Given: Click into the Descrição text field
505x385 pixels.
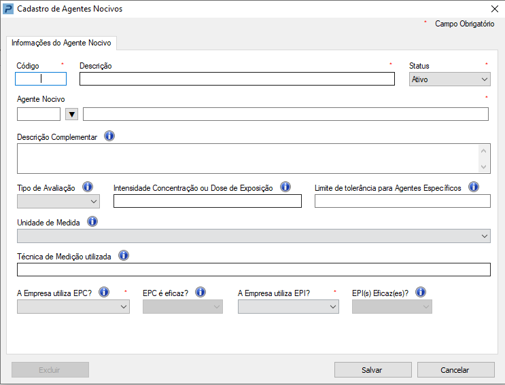Looking at the screenshot, I should [237, 79].
